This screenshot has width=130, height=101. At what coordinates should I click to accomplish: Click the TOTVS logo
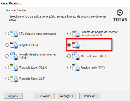120,15
